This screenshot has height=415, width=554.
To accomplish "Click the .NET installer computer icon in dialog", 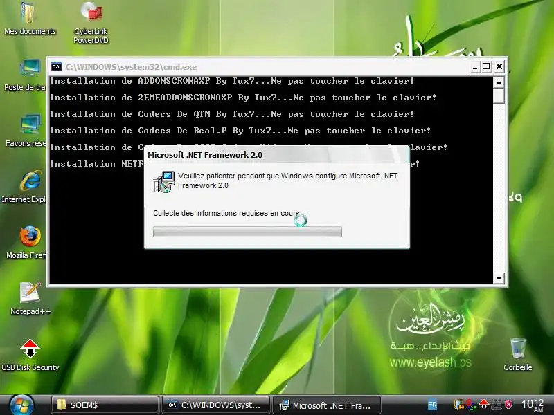I will [x=164, y=182].
